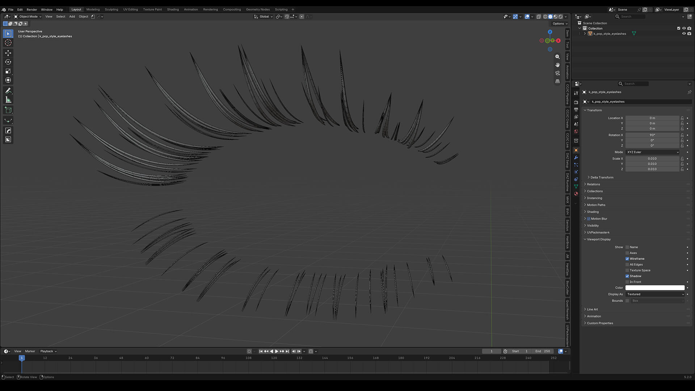The height and width of the screenshot is (391, 695).
Task: Uncheck the Shadow checkbox
Action: (627, 276)
